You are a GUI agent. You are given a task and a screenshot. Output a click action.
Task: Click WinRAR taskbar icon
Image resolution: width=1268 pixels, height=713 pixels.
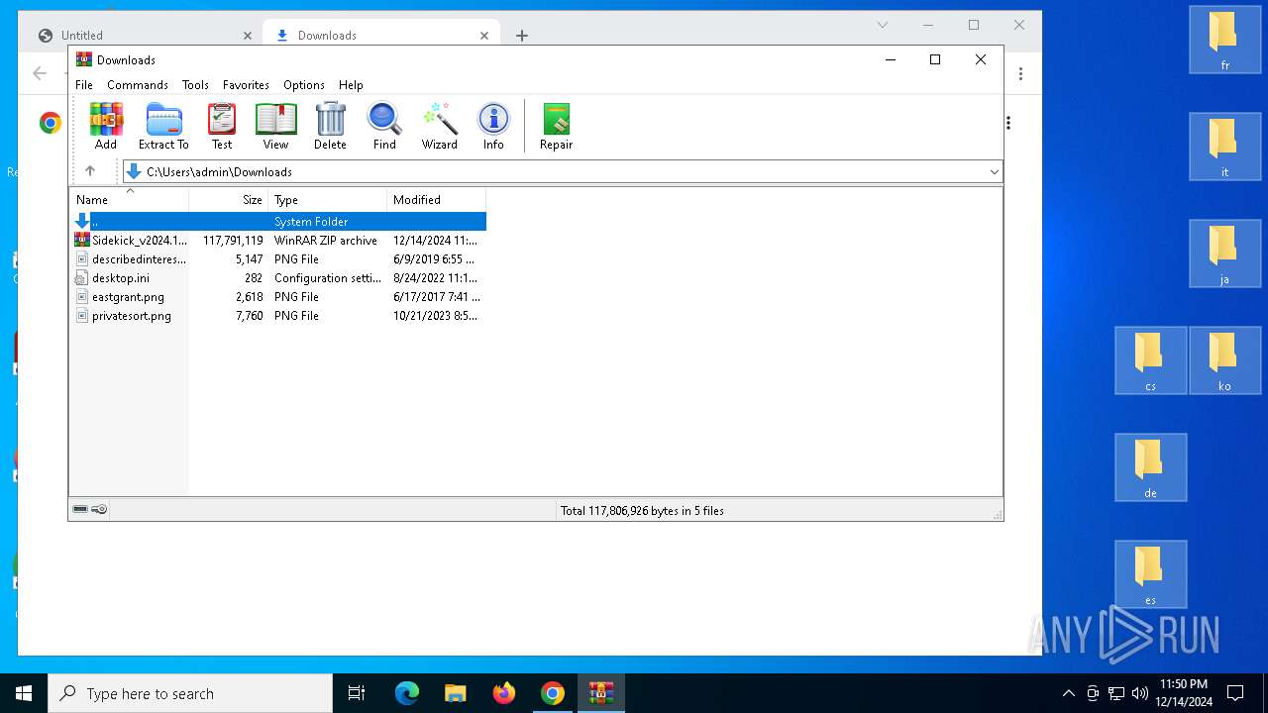coord(601,693)
